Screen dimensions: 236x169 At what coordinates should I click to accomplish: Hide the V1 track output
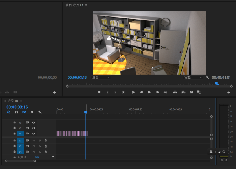coord(33,134)
